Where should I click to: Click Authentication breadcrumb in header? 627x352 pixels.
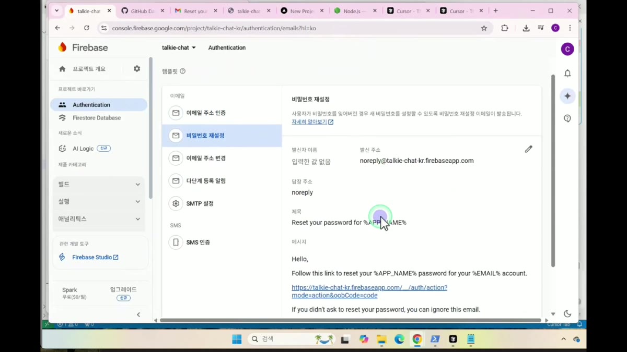[227, 47]
